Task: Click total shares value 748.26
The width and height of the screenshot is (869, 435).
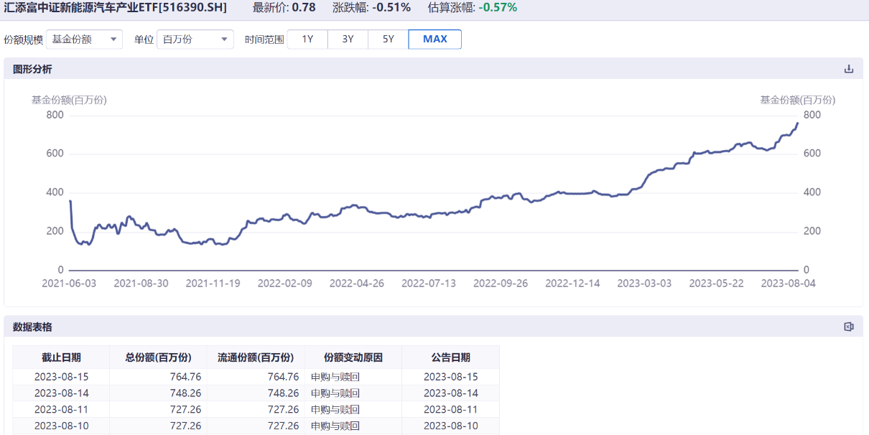Action: click(x=185, y=393)
